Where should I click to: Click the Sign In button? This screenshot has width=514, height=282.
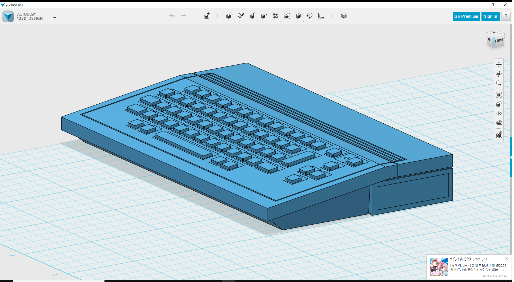tap(490, 16)
